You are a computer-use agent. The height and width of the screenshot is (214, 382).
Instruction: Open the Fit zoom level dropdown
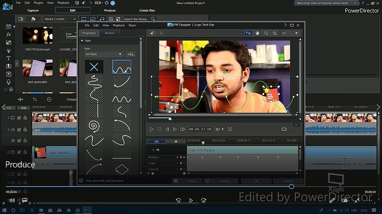tap(289, 33)
